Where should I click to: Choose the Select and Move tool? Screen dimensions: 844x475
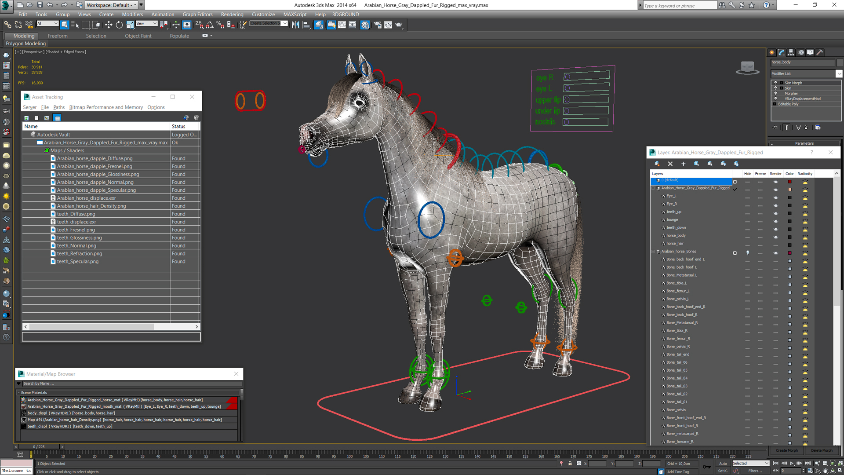(109, 25)
